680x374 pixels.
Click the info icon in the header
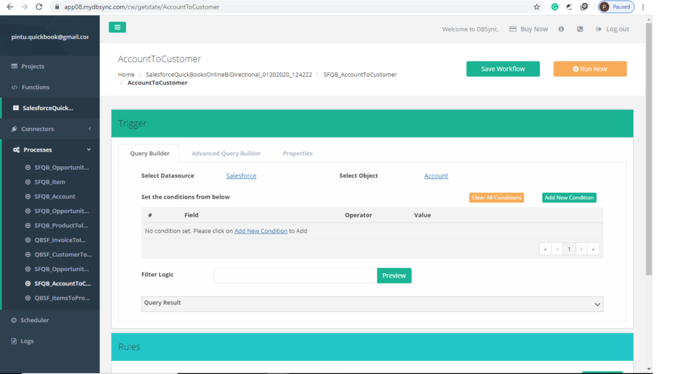(x=561, y=29)
